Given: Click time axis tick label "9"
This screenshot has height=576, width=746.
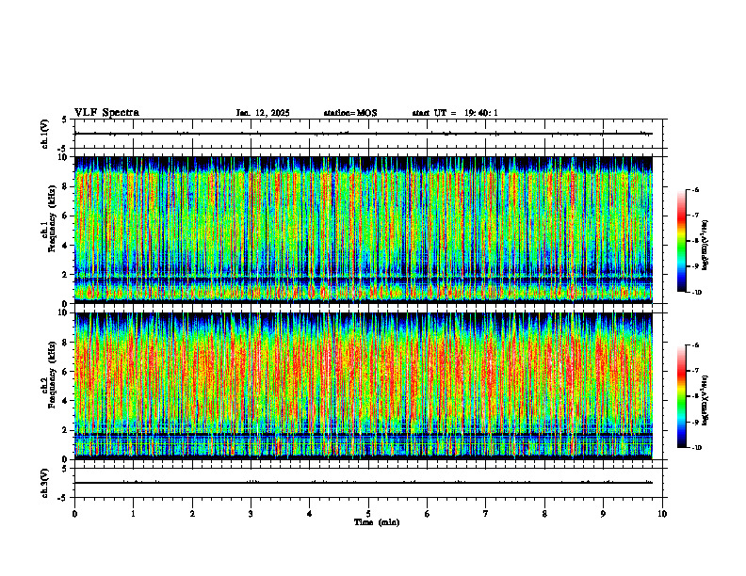Looking at the screenshot, I should pyautogui.click(x=603, y=514).
